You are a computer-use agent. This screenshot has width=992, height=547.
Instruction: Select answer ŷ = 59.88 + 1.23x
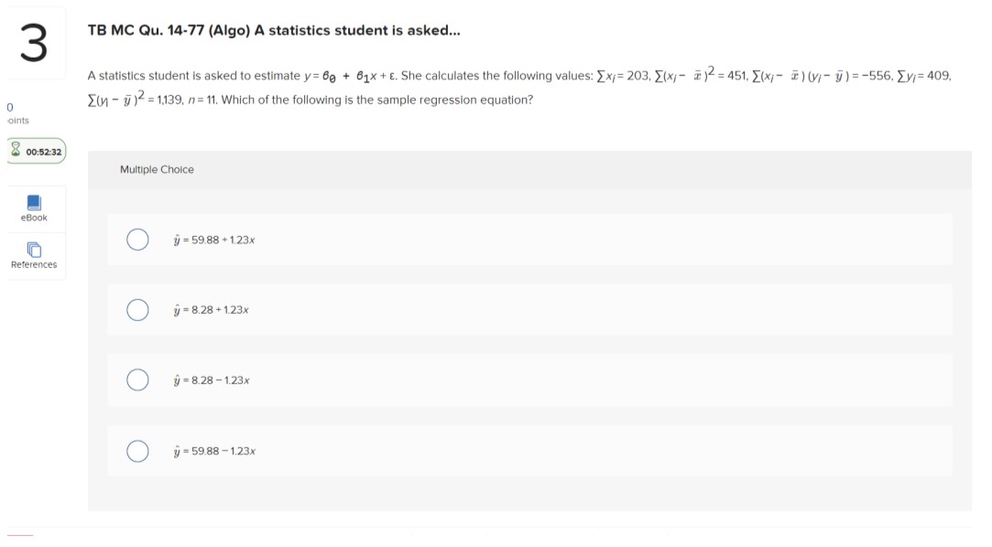coord(137,239)
